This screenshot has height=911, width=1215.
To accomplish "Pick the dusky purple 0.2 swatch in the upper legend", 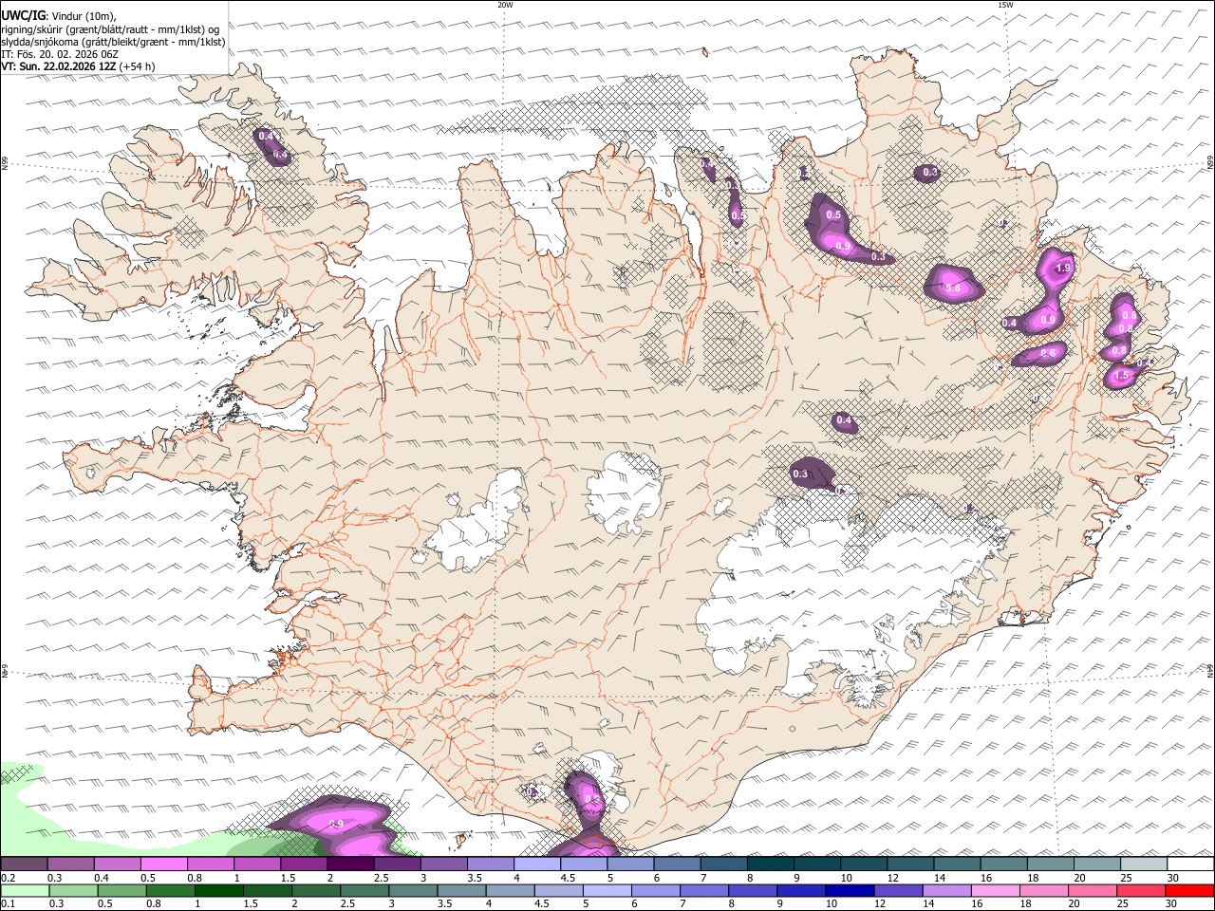I will click(23, 865).
